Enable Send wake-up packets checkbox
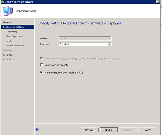Viewport: 162px width, 135px height. pyautogui.click(x=42, y=65)
